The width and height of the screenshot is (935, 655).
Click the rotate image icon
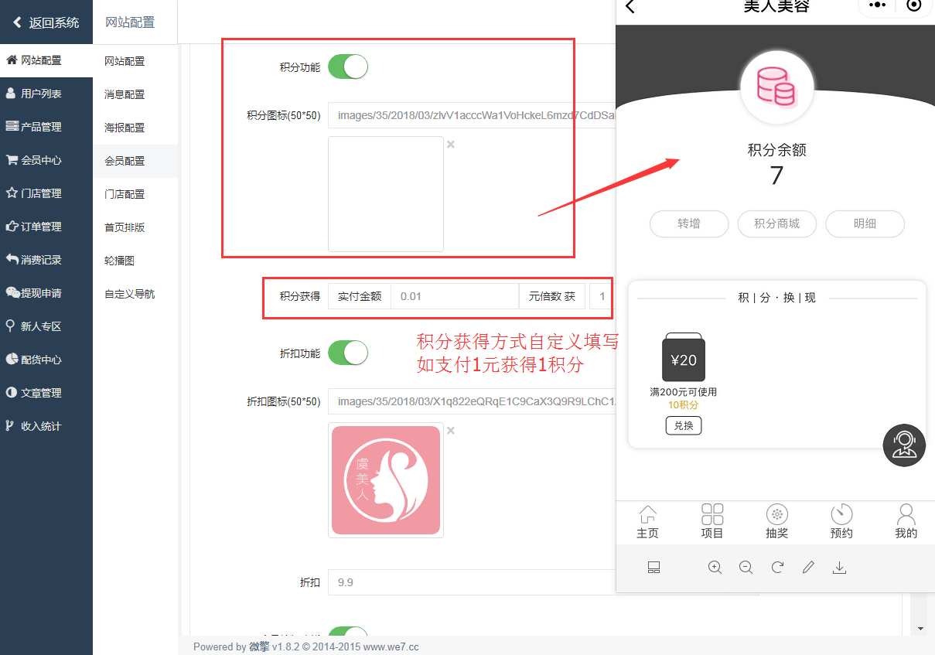(777, 568)
